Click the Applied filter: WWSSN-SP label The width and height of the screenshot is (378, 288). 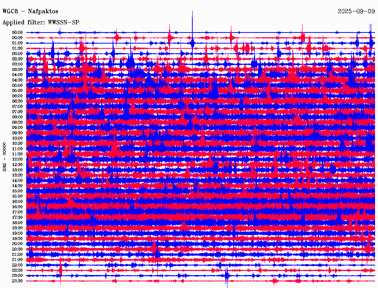click(x=41, y=23)
